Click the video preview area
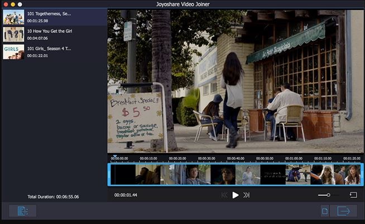 tap(236, 81)
